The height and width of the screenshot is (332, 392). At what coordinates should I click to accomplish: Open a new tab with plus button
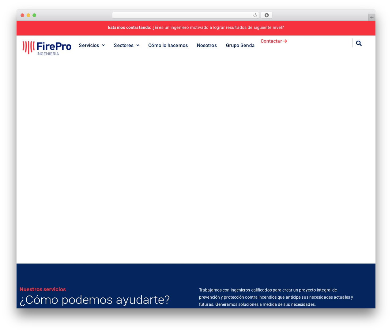click(371, 17)
